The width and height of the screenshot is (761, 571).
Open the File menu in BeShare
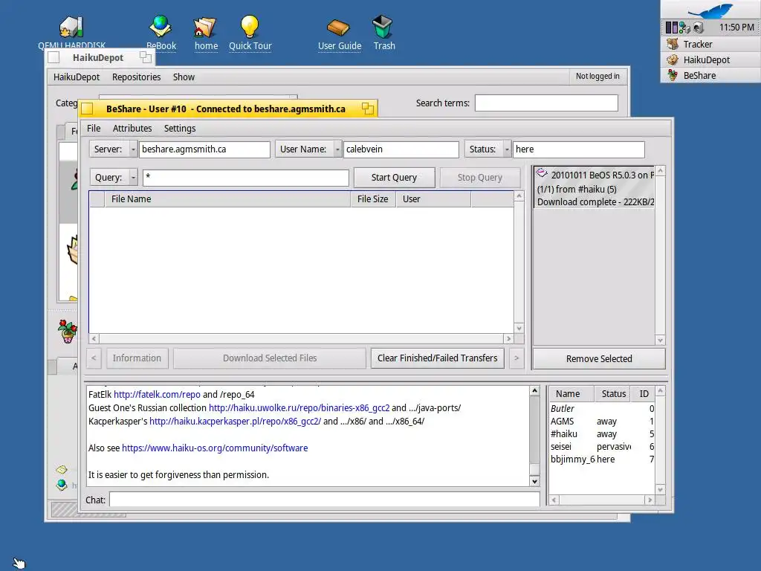click(94, 128)
